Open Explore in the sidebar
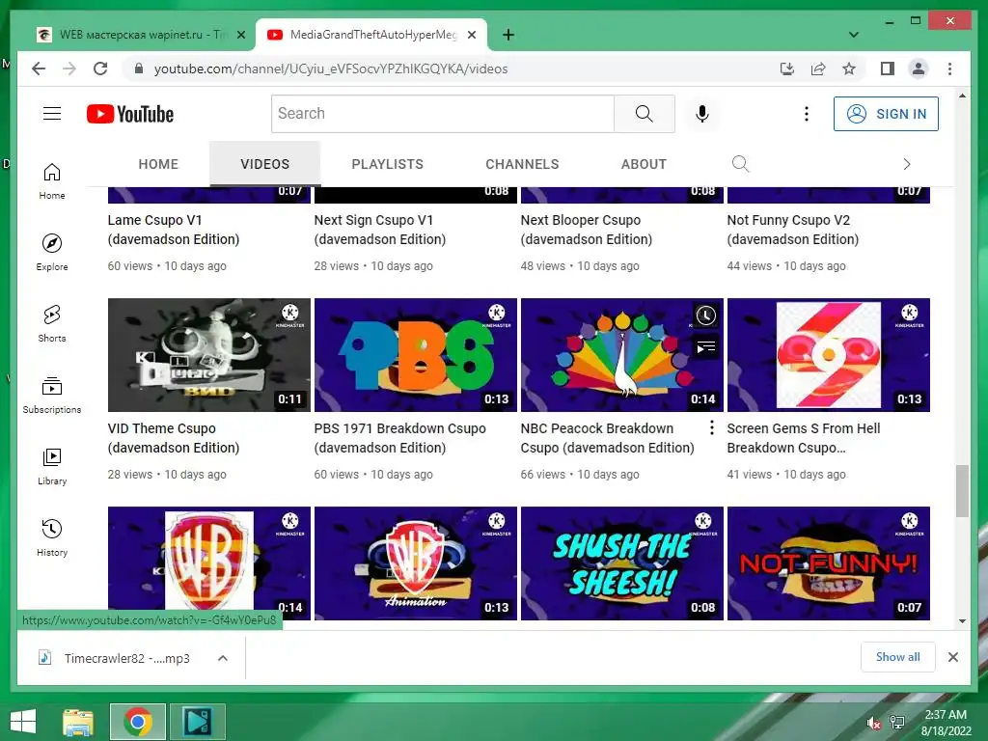This screenshot has height=741, width=988. click(x=52, y=253)
